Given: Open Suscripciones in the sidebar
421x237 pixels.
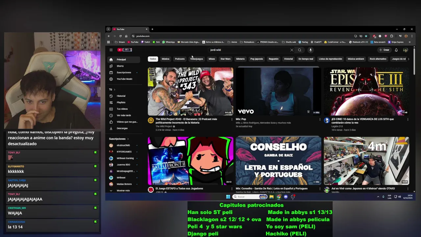Looking at the screenshot, I should click(124, 72).
